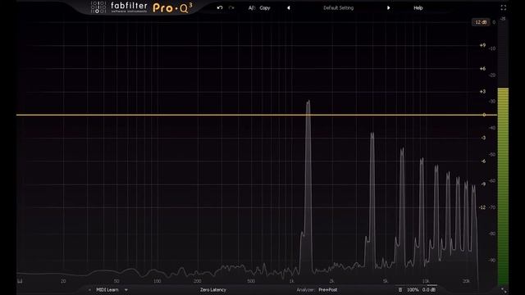
Task: Open the Help menu
Action: pos(418,7)
